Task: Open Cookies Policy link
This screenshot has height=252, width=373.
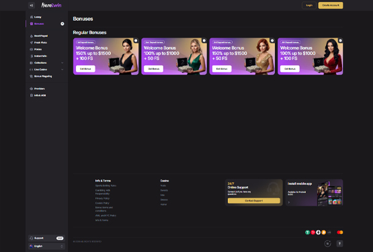Action: pos(102,203)
